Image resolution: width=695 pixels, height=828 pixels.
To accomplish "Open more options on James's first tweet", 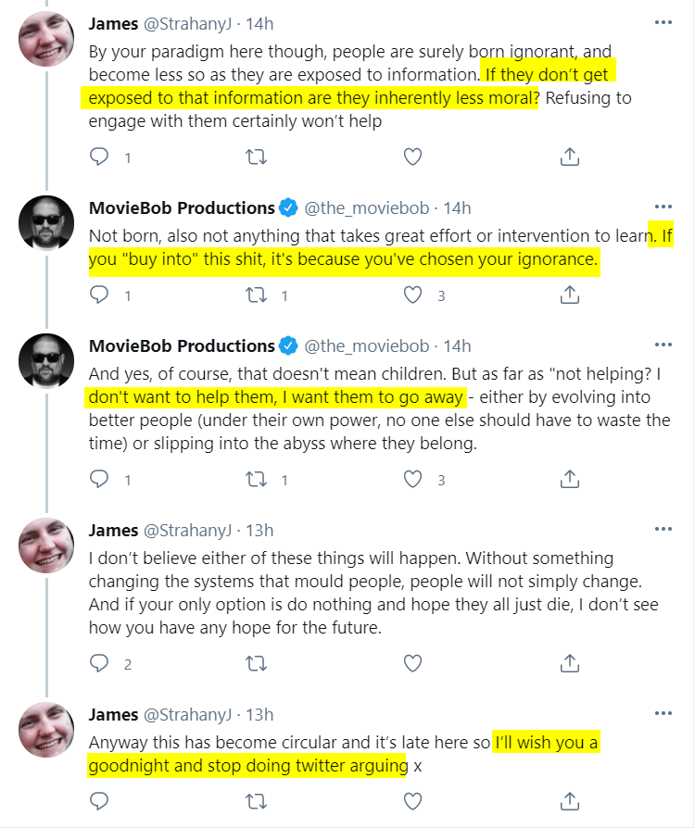I will click(663, 22).
